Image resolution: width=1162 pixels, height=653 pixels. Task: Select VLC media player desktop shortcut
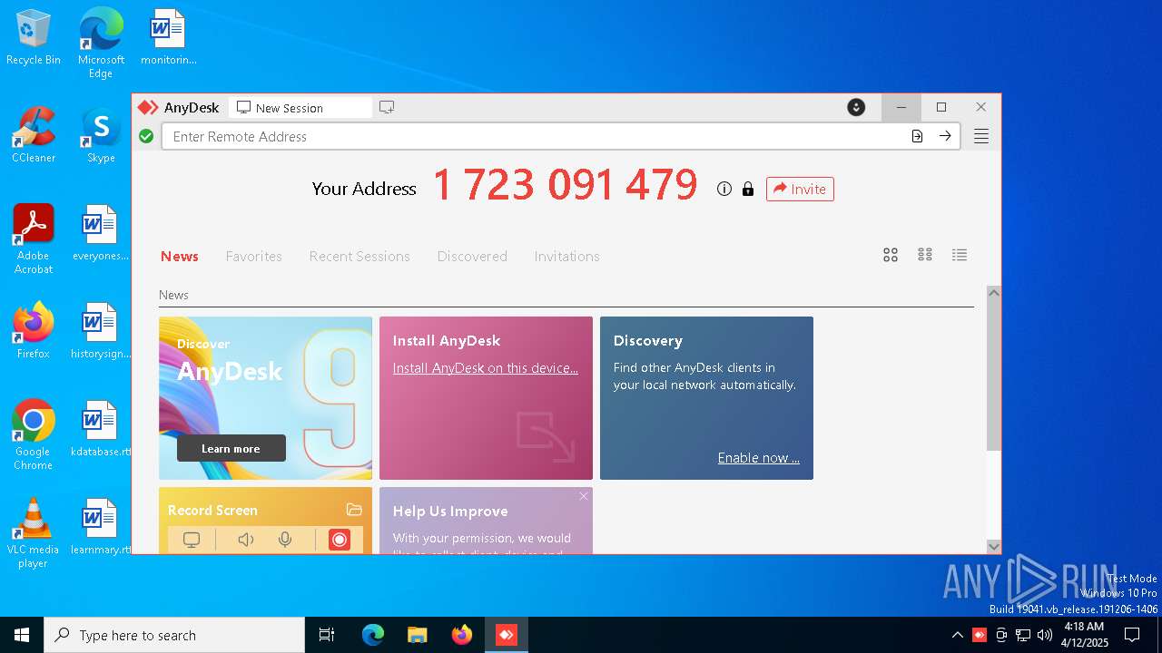coord(34,533)
